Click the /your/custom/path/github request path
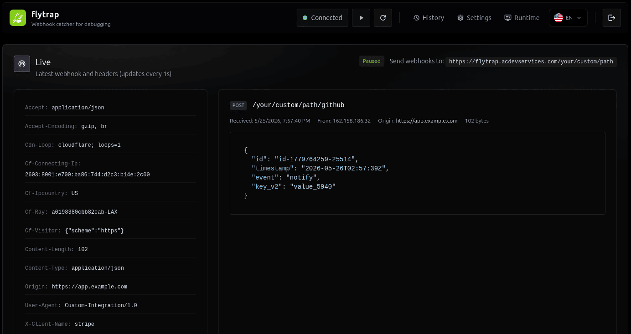631x334 pixels. [x=298, y=105]
